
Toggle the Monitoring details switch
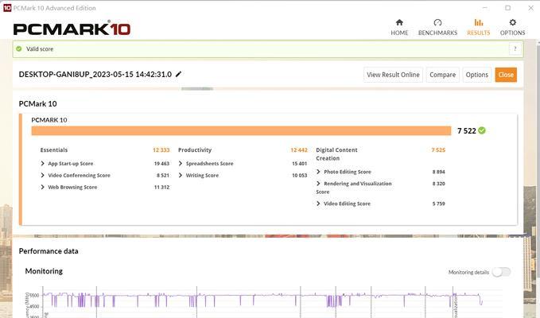pyautogui.click(x=501, y=272)
